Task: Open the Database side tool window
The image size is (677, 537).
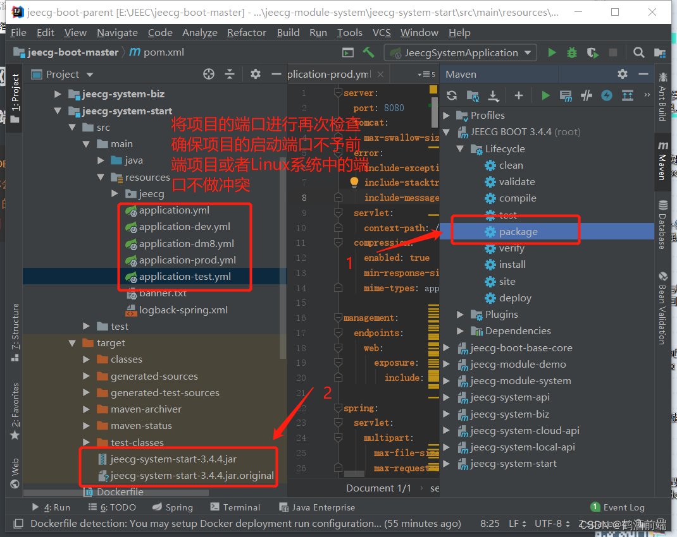Action: 662,224
